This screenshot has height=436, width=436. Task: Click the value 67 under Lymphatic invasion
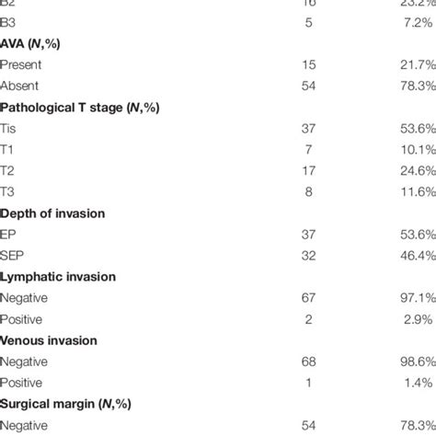(308, 298)
